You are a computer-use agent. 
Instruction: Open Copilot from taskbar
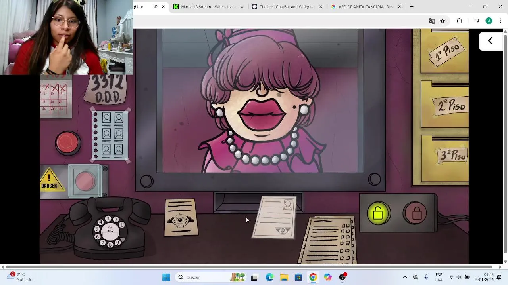(x=327, y=277)
